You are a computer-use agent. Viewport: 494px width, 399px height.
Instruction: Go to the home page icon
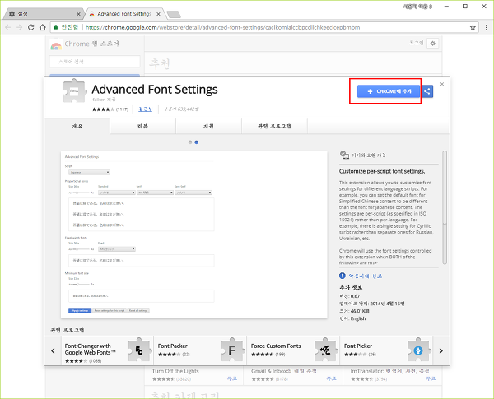point(43,27)
